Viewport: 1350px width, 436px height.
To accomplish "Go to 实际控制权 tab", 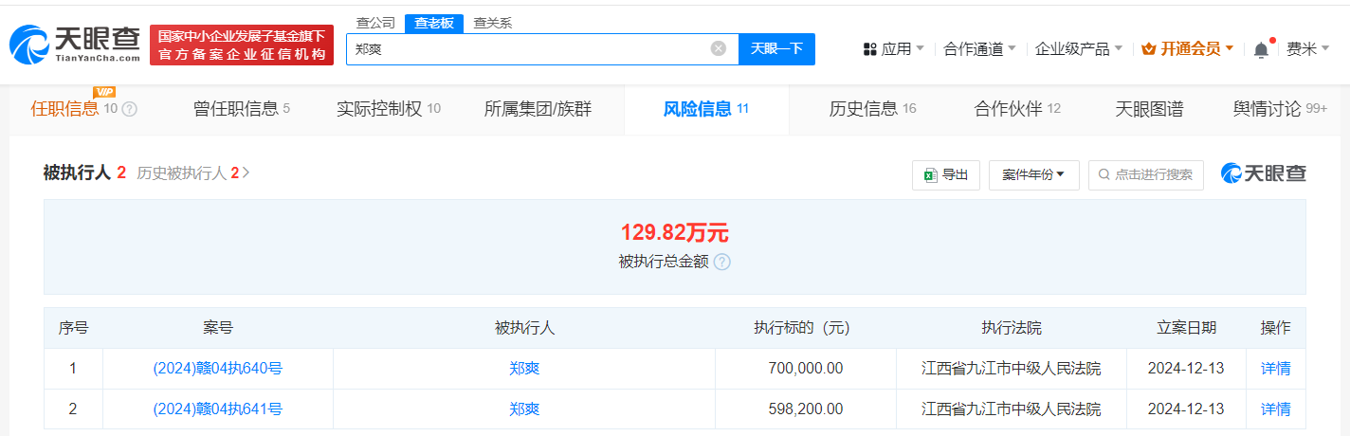I will (x=389, y=109).
